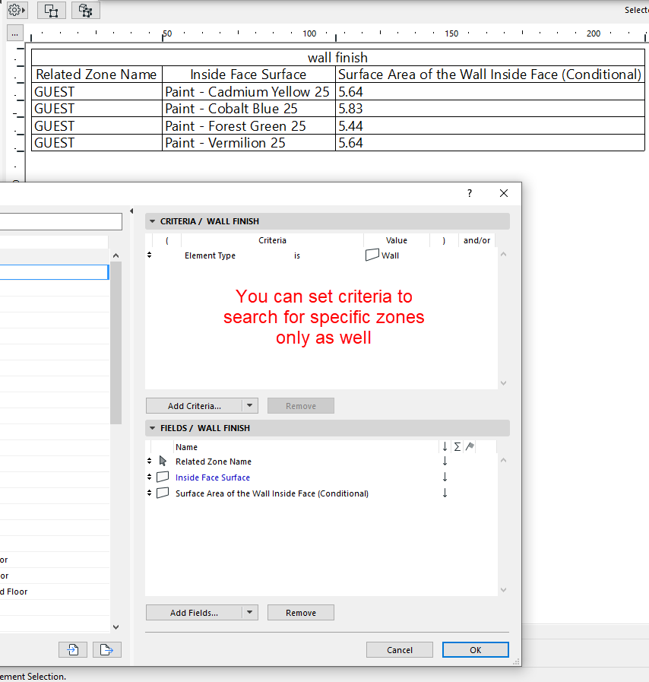Click pointer icon beside Related Zone Name

(x=163, y=461)
